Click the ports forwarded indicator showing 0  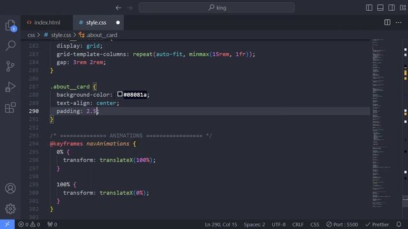click(52, 225)
